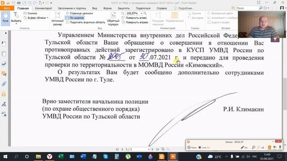Go to the last page
The width and height of the screenshot is (287, 161).
tap(157, 149)
